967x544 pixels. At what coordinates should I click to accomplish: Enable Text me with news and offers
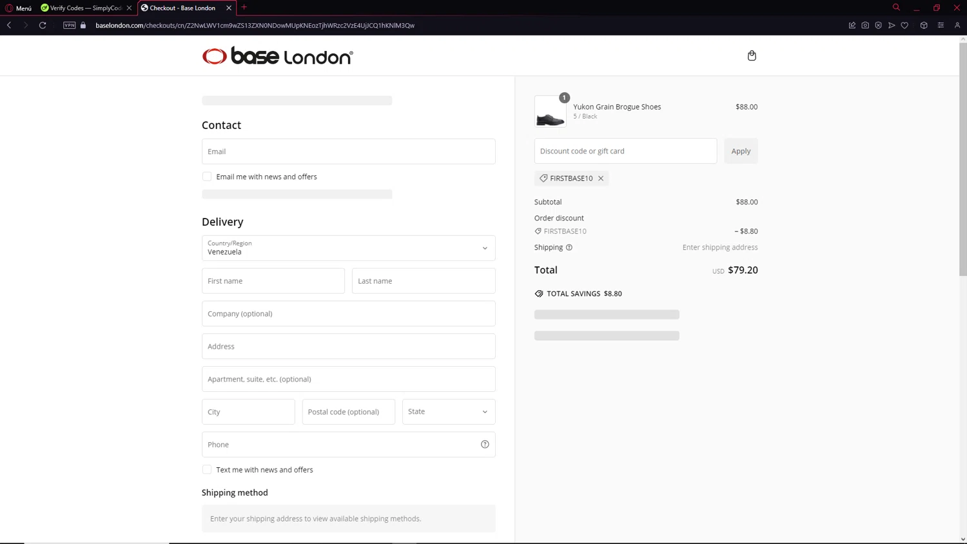pyautogui.click(x=207, y=470)
